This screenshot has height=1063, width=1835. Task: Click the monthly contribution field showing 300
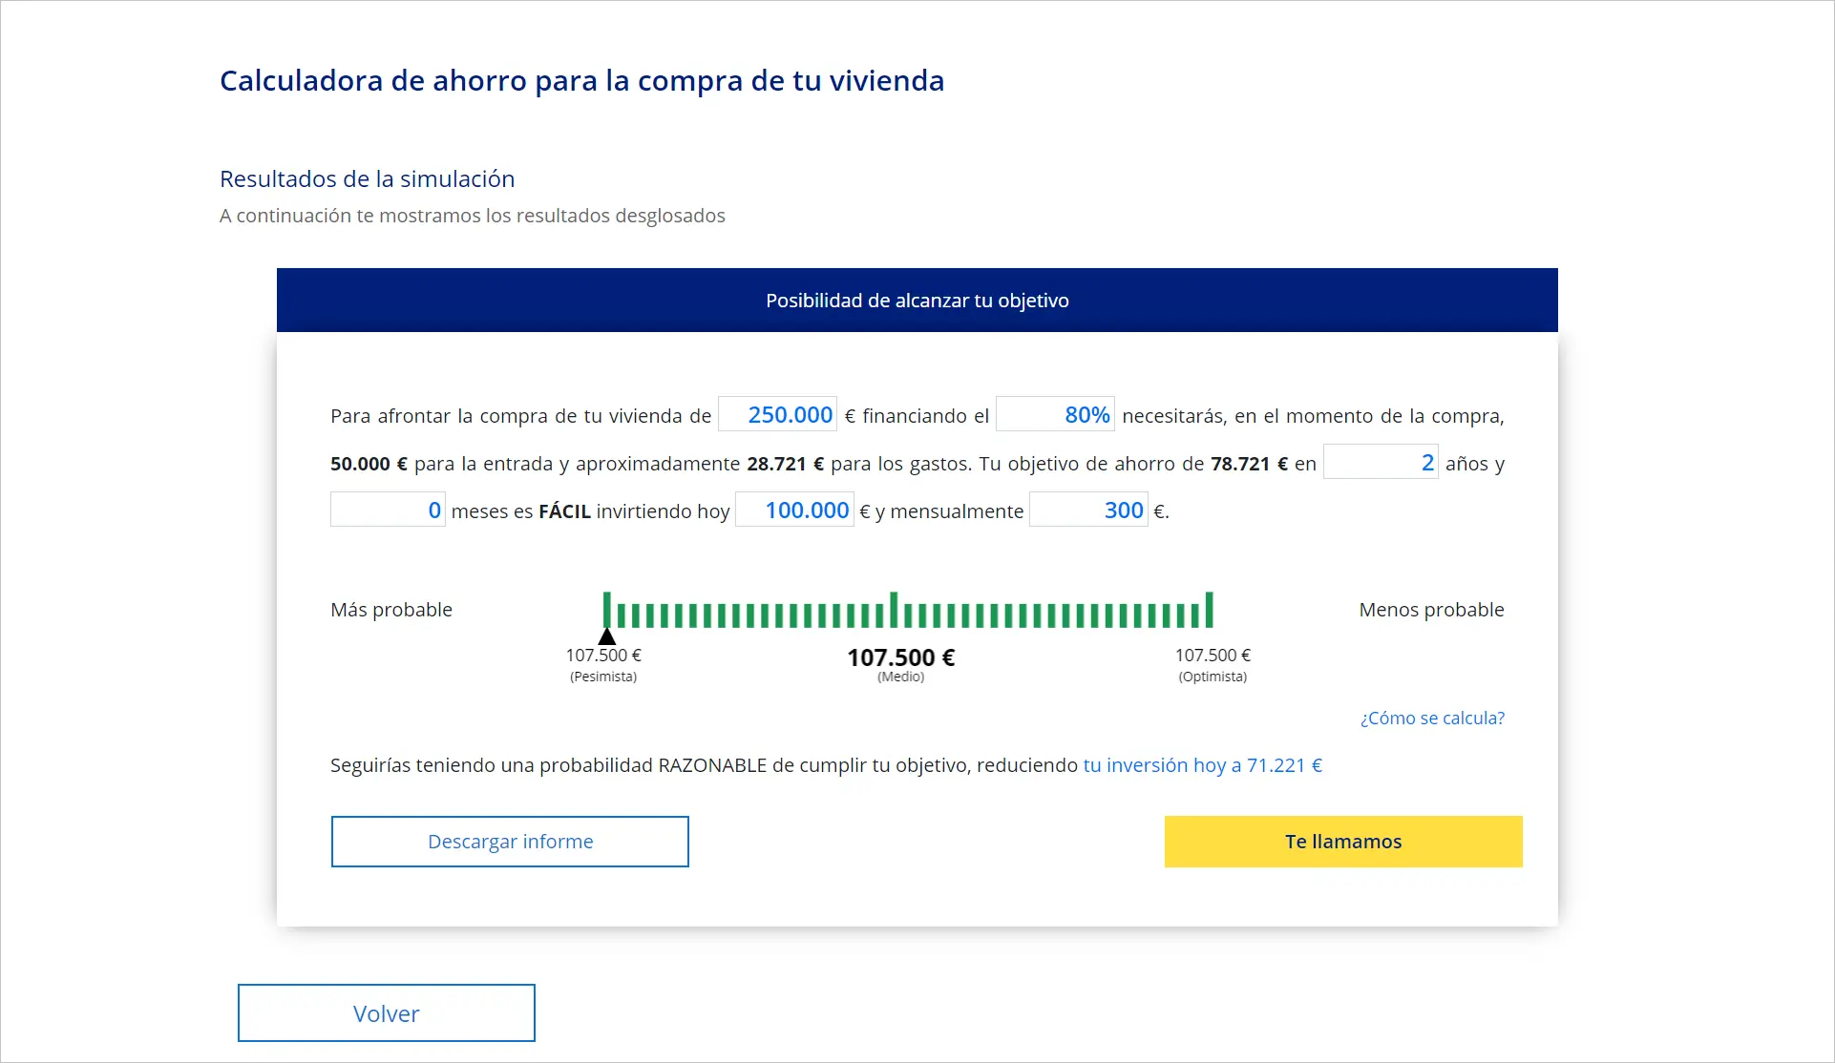(1088, 511)
